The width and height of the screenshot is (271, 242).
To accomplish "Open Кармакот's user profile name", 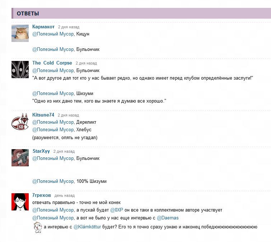I will point(43,27).
